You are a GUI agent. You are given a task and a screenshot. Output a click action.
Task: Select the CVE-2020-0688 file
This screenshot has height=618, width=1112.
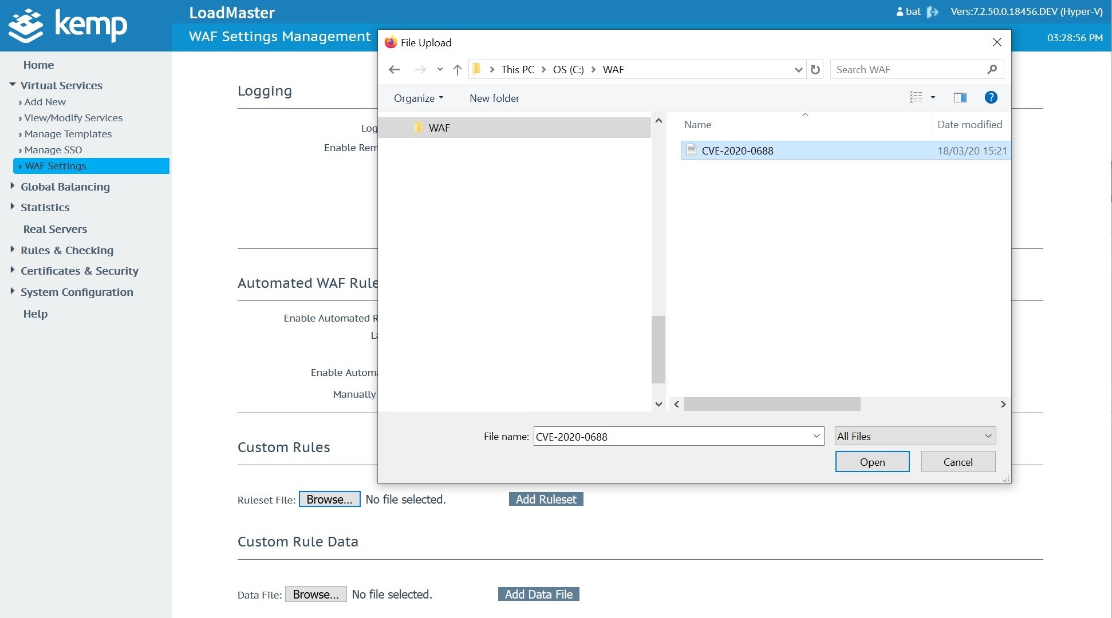tap(737, 150)
